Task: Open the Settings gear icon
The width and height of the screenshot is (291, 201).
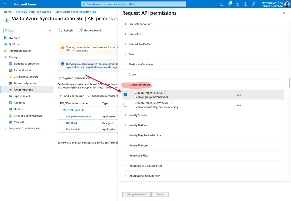Action: [x=238, y=4]
